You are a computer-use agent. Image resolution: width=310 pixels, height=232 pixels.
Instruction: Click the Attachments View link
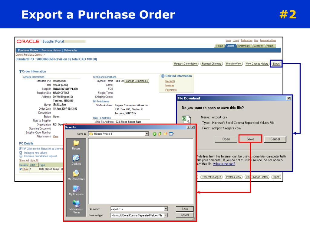tap(56, 137)
